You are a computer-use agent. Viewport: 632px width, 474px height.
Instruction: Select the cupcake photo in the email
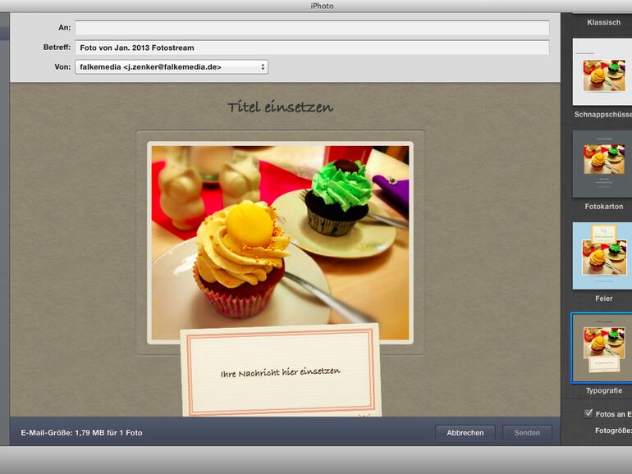pyautogui.click(x=280, y=242)
